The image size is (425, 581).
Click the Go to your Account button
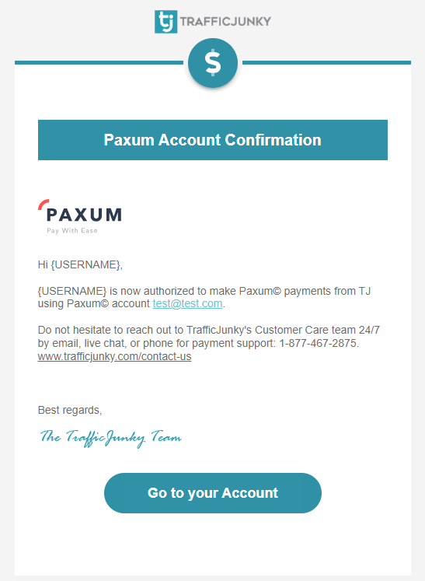point(213,493)
